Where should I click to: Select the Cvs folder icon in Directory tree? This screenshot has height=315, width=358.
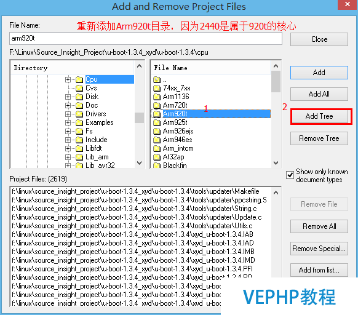79,88
